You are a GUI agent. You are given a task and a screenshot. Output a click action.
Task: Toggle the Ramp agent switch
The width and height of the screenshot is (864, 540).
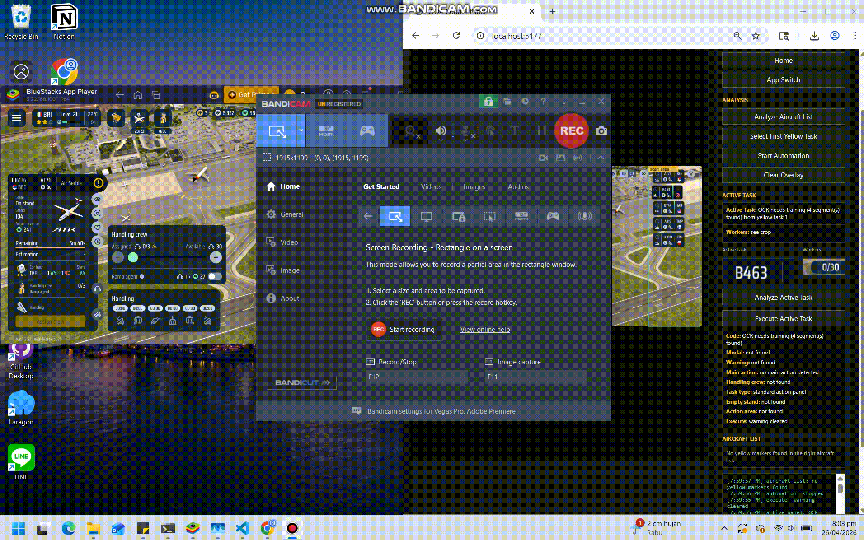(215, 276)
